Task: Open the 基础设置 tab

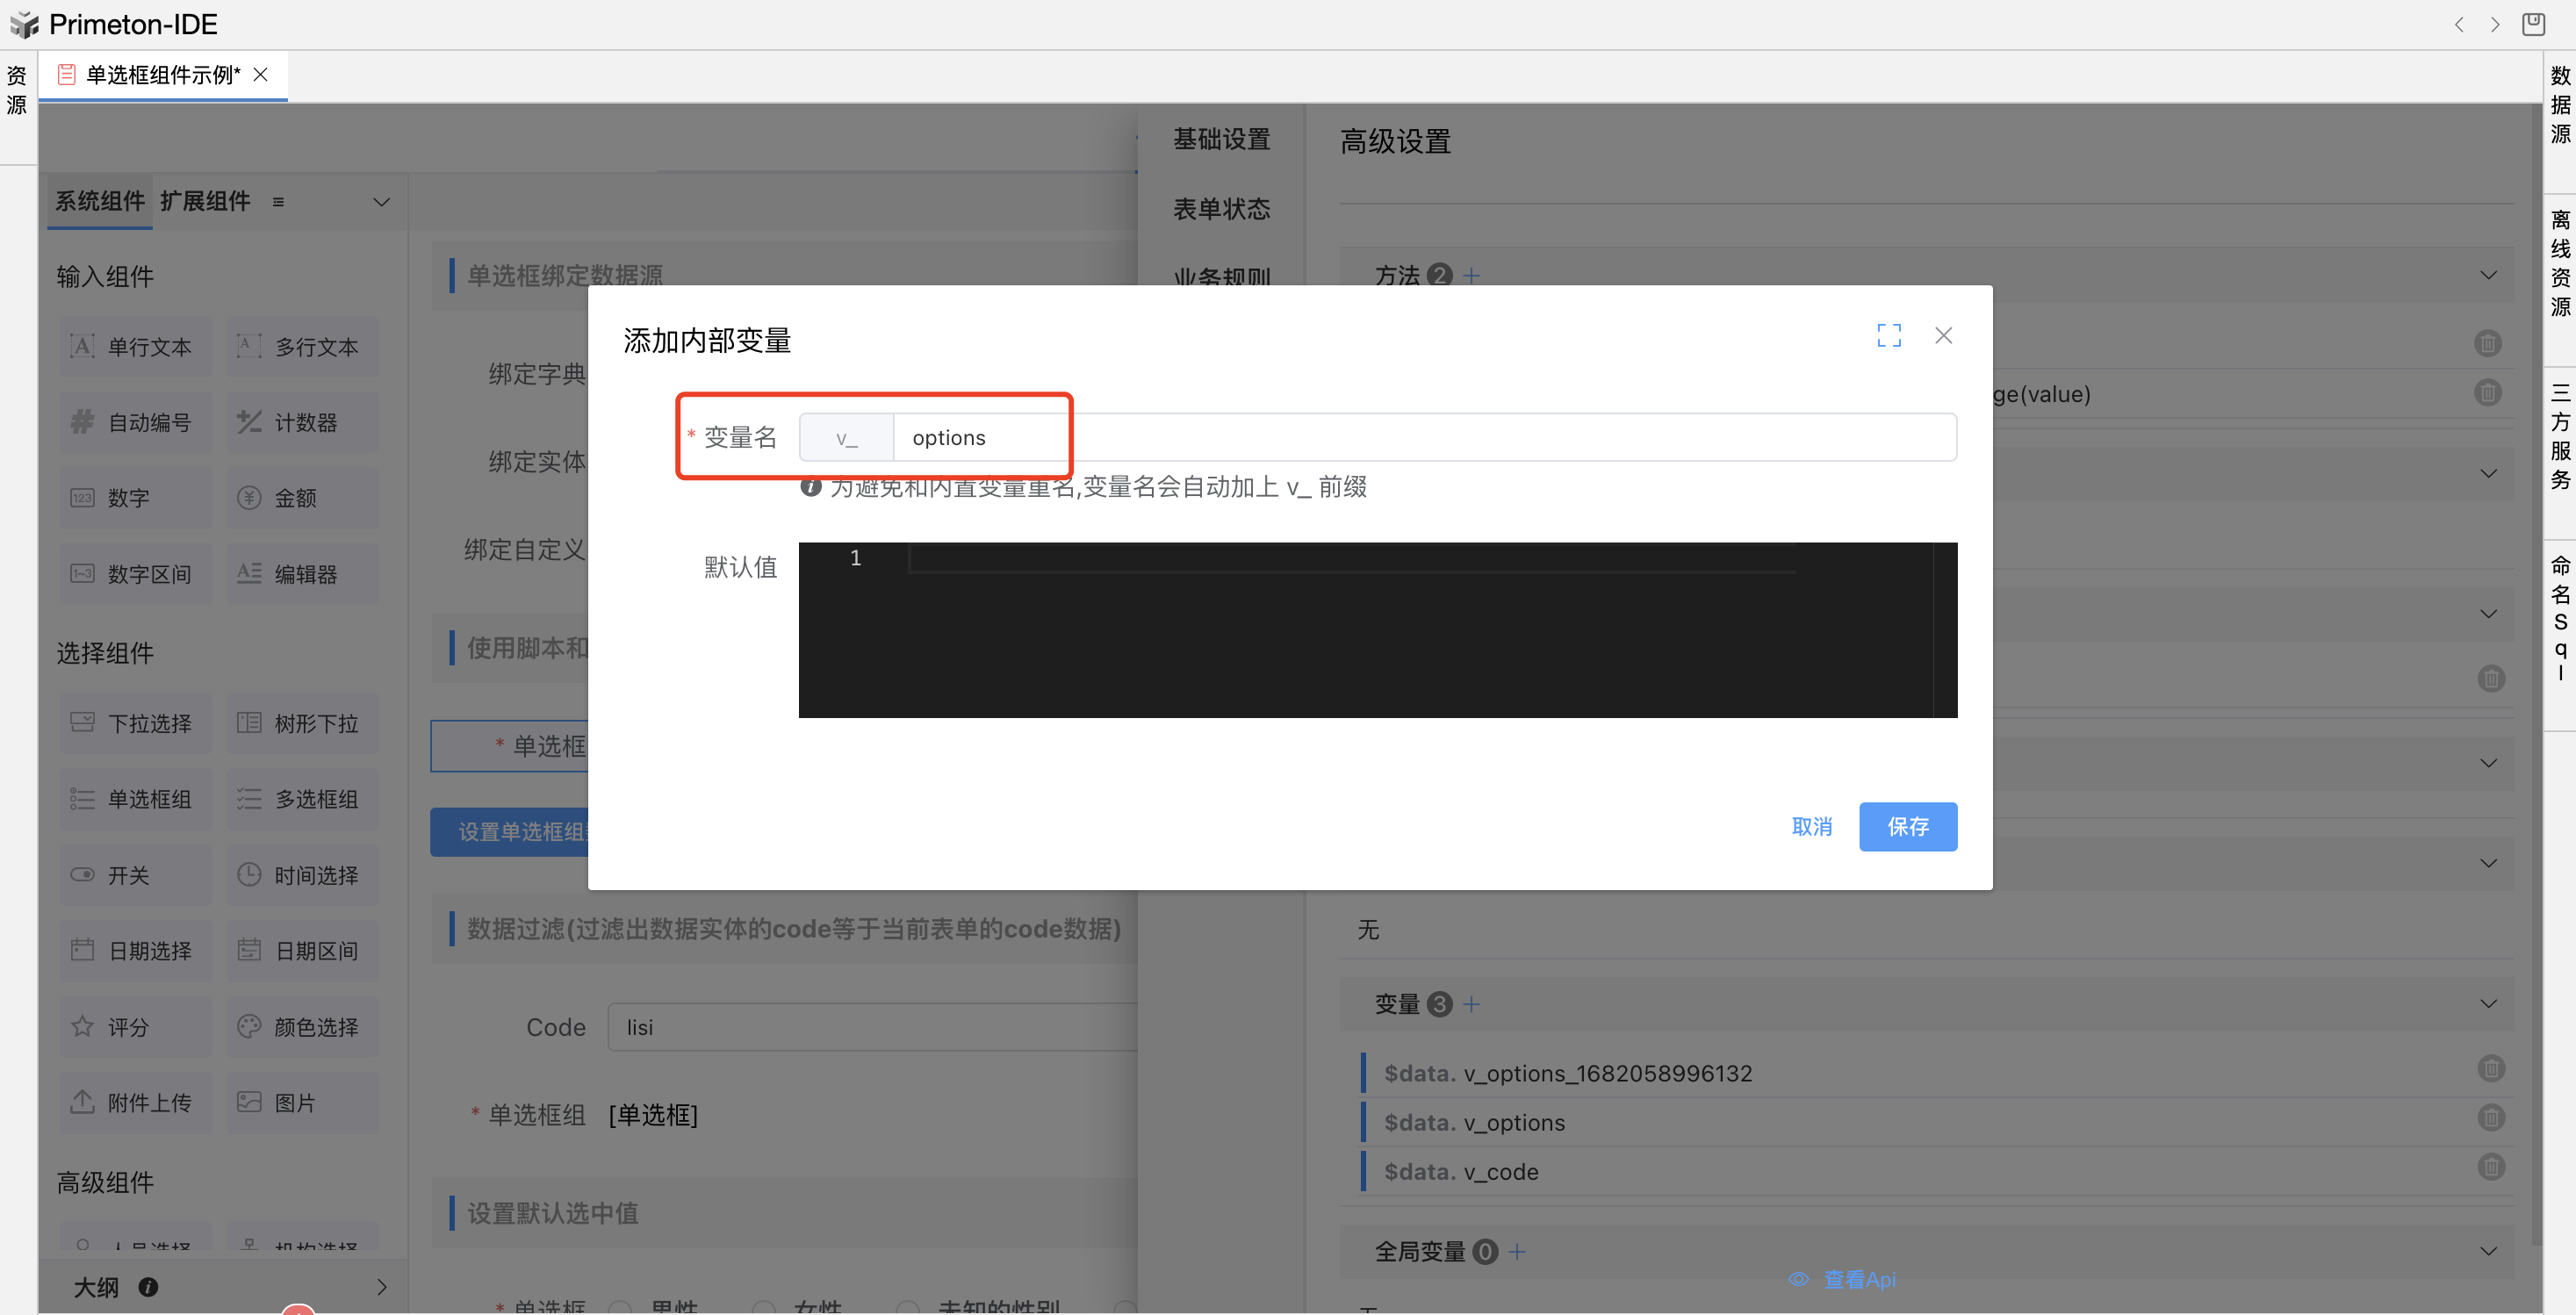Action: [x=1221, y=139]
